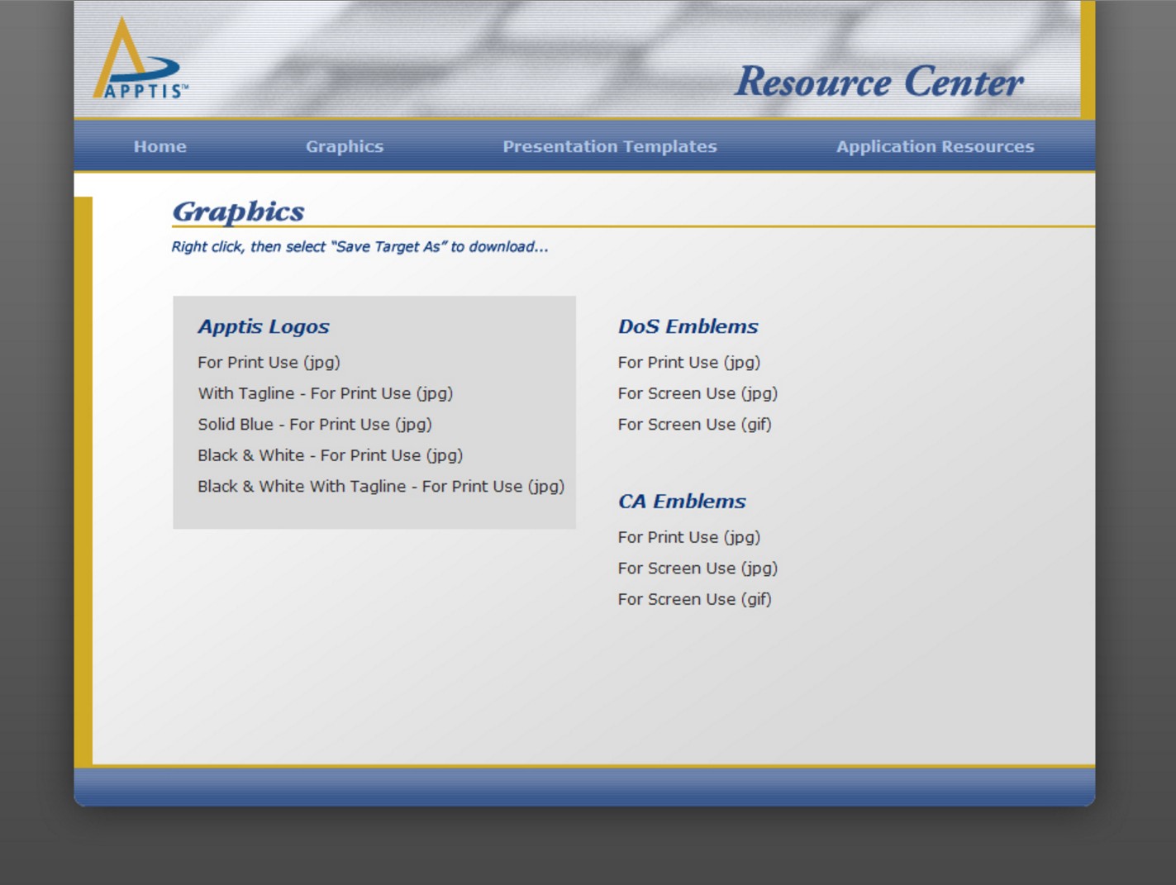Open CA Emblem For Screen Use jpg

coord(698,568)
